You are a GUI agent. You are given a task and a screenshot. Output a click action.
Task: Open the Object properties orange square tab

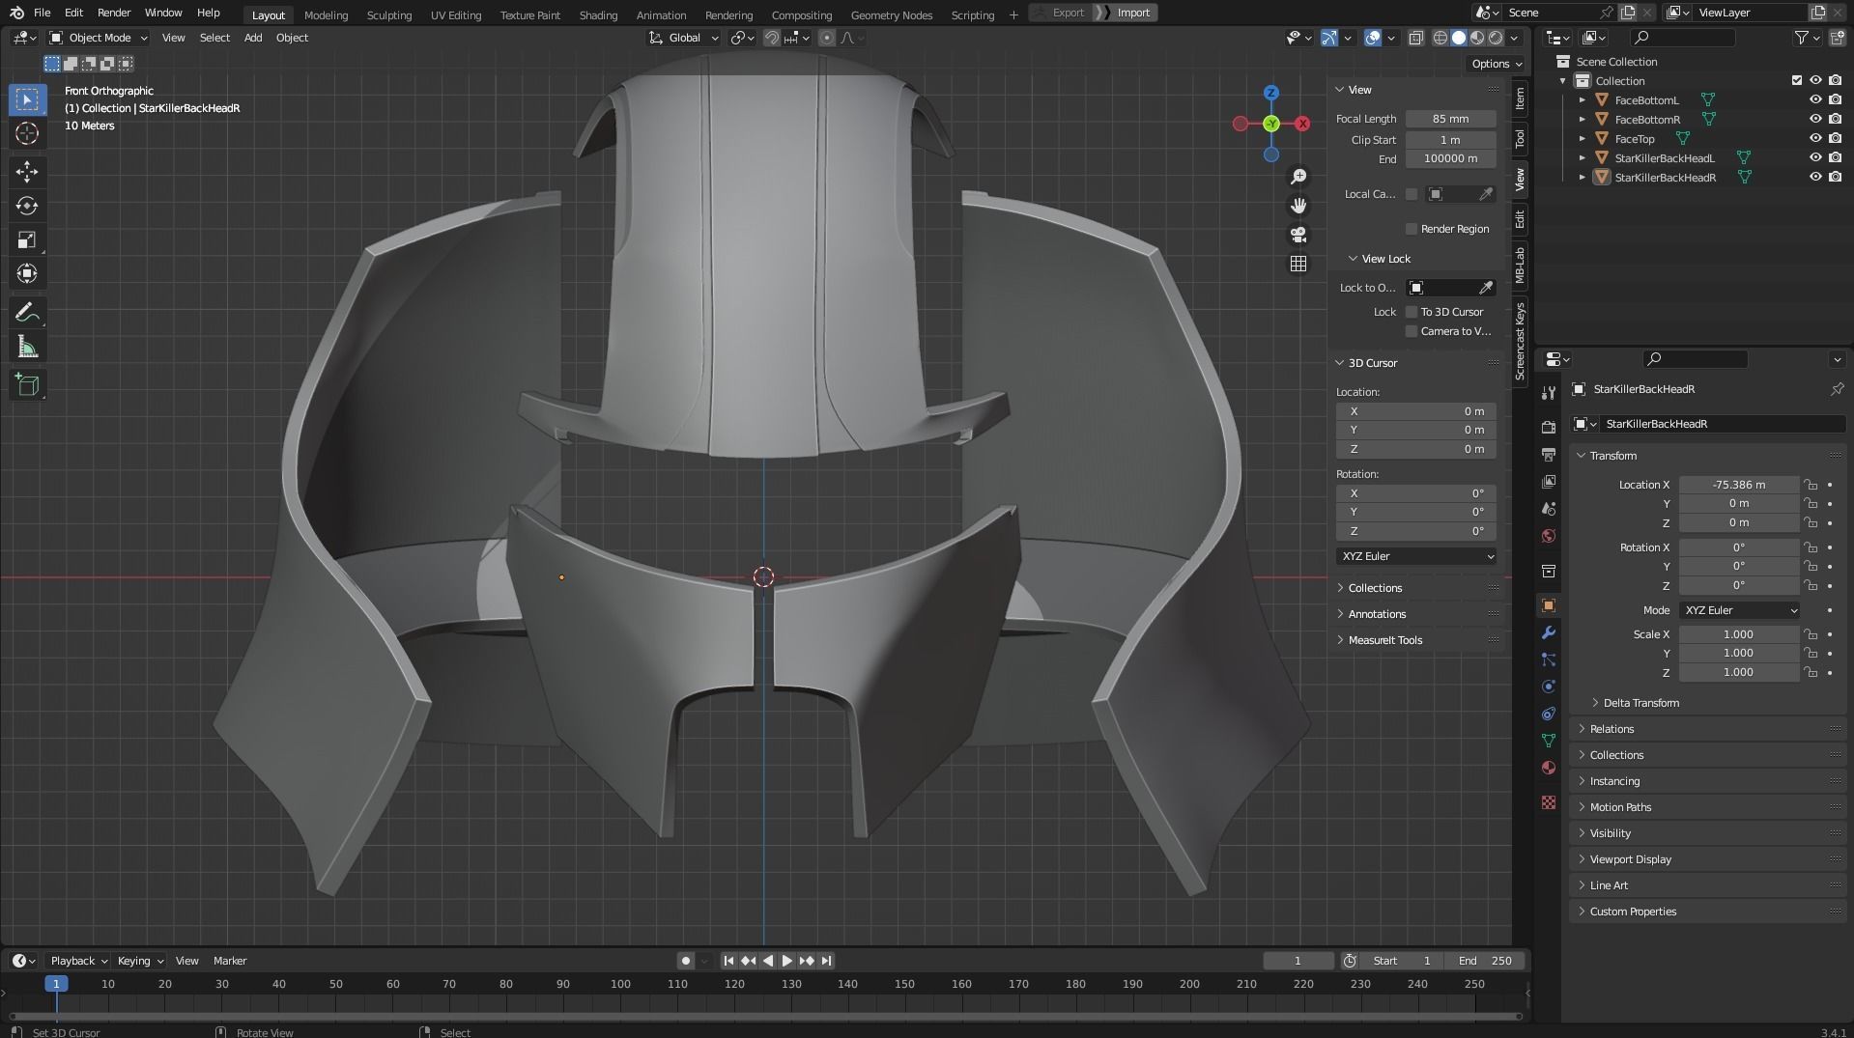tap(1549, 605)
